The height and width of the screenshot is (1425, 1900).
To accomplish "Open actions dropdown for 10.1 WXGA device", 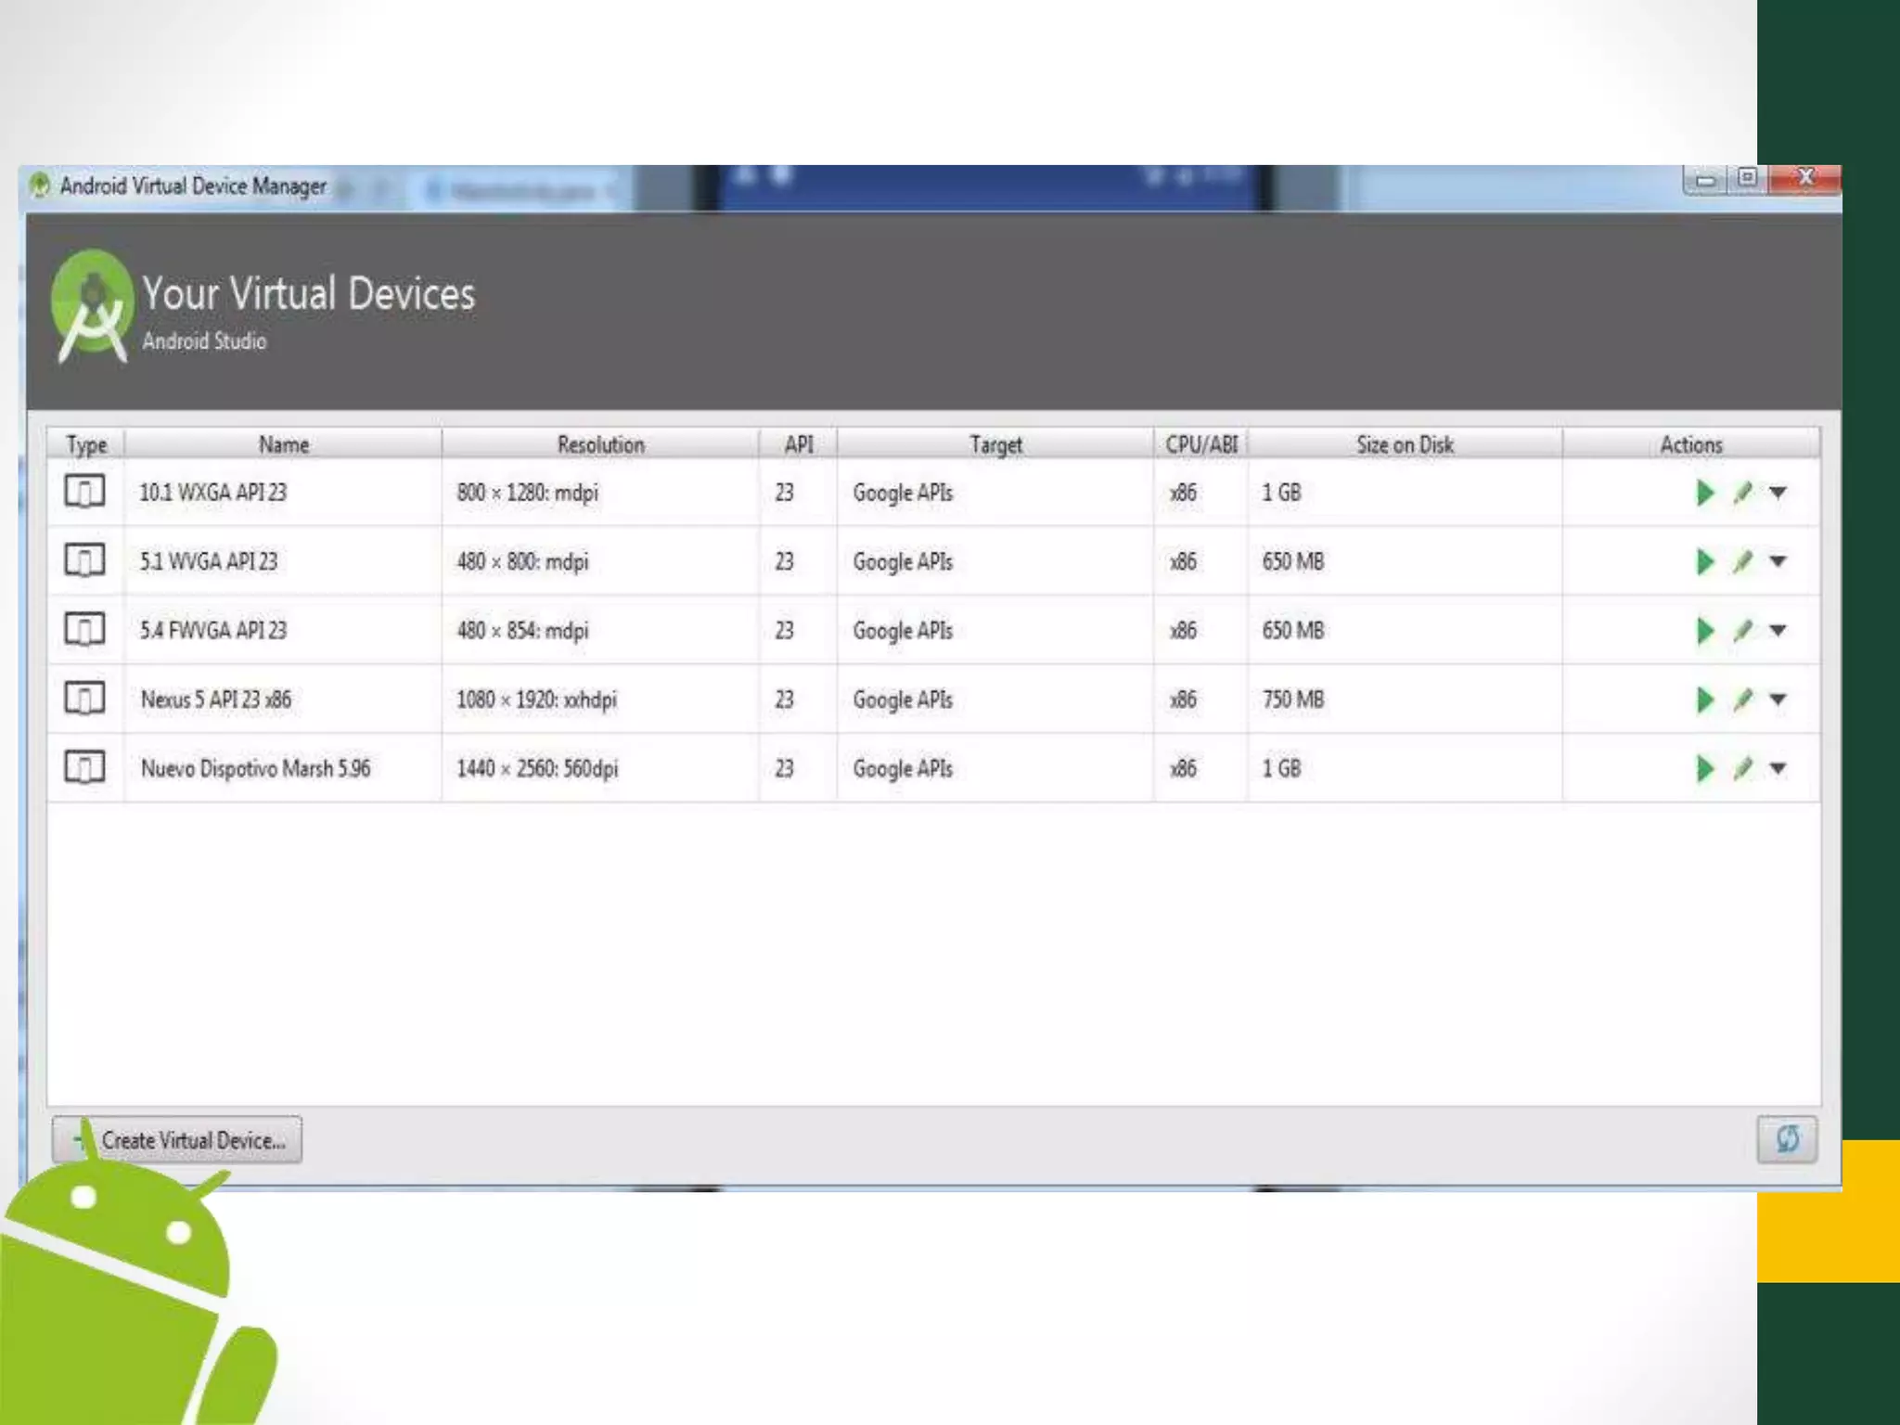I will point(1778,493).
